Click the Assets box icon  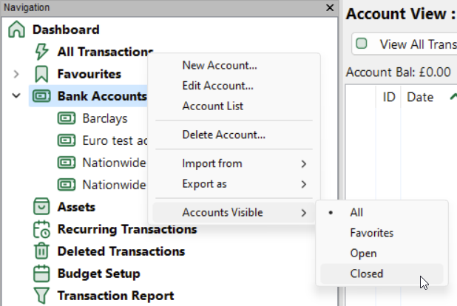tap(41, 207)
